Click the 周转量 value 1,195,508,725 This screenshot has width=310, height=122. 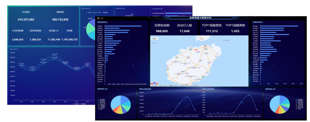(70, 40)
